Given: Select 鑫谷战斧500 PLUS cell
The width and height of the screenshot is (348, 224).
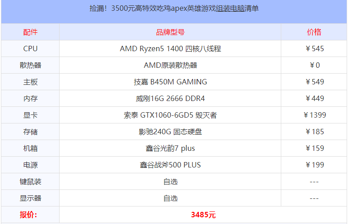Looking at the screenshot, I should click(x=170, y=165).
